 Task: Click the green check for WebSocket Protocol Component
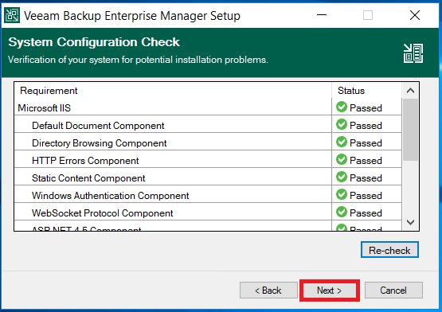(x=342, y=212)
